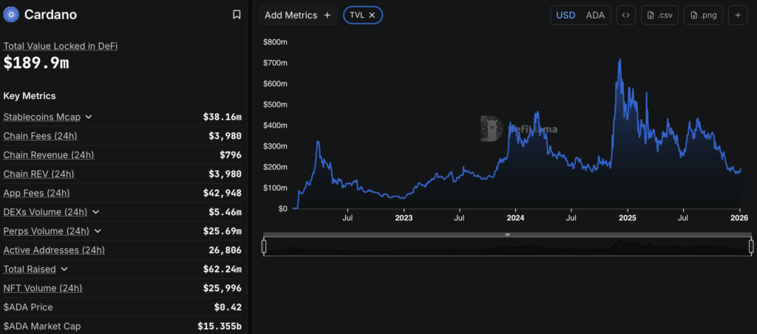The image size is (757, 334).
Task: Click the Chain Fees (24h) label
Action: click(x=40, y=136)
